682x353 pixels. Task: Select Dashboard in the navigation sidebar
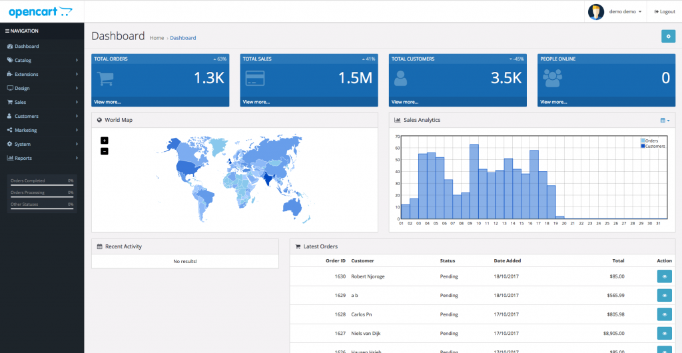pyautogui.click(x=27, y=46)
